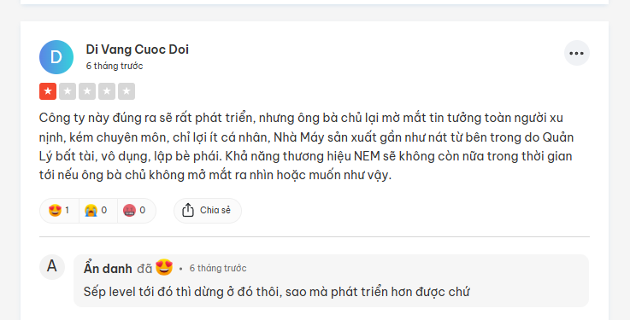630x320 pixels.
Task: Select the fourth gray rating star
Action: [x=107, y=91]
